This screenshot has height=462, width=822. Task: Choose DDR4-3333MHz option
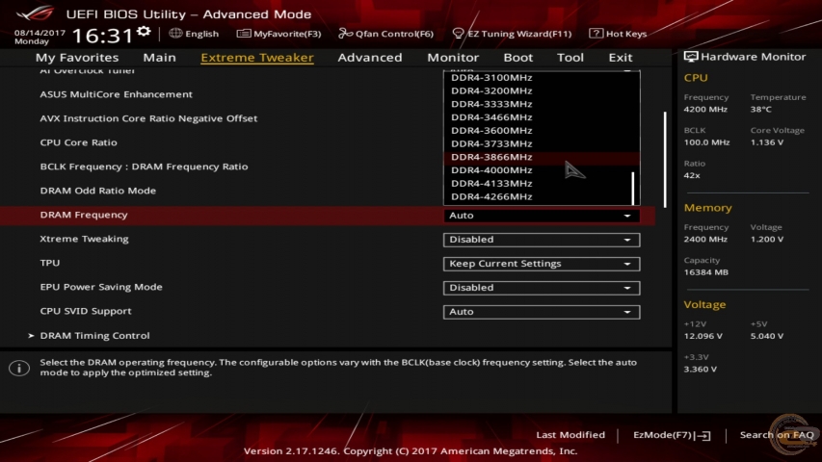pyautogui.click(x=542, y=104)
